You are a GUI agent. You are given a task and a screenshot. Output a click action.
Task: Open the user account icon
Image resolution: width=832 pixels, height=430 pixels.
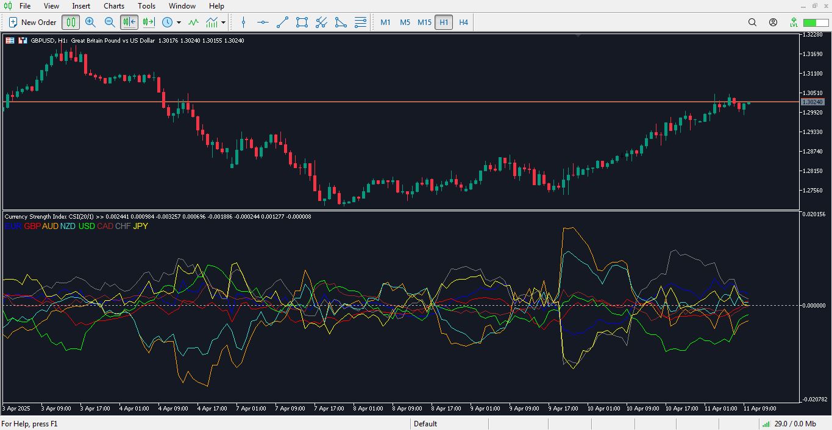tap(773, 22)
